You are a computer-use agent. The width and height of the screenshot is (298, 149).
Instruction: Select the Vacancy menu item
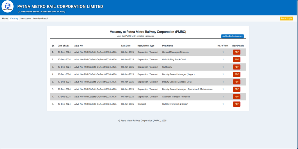(14, 18)
